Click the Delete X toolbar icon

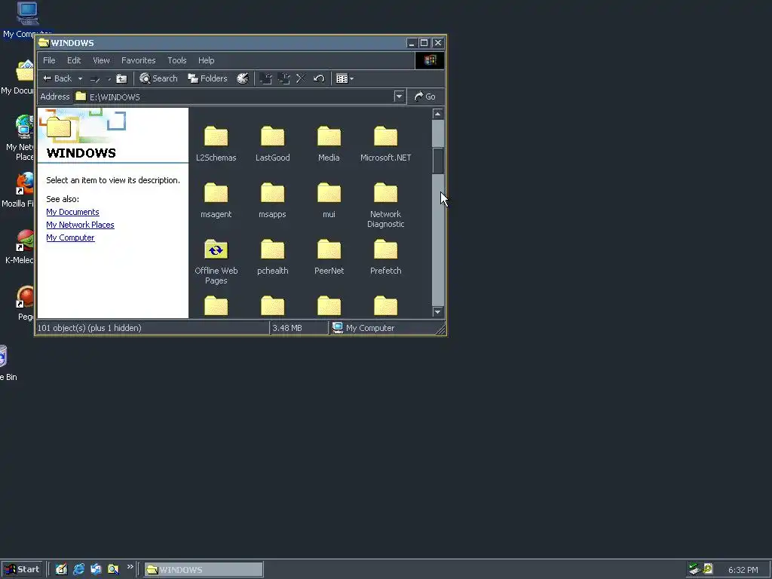301,78
